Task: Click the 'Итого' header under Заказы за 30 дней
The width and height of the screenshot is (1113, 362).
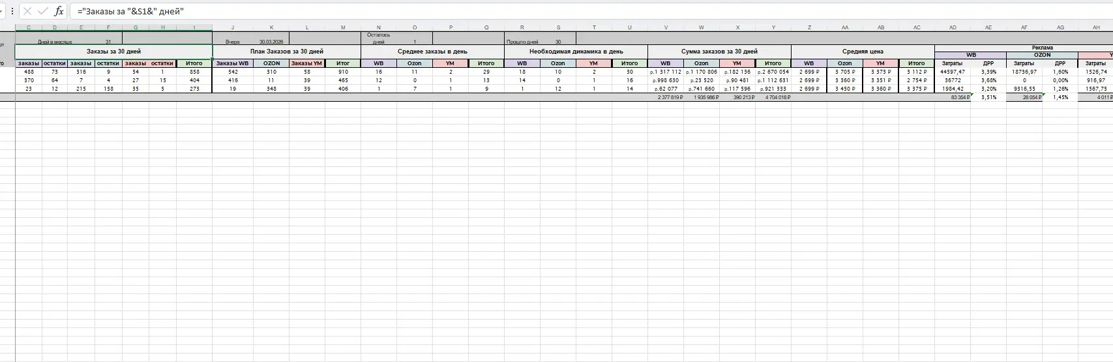Action: (194, 63)
